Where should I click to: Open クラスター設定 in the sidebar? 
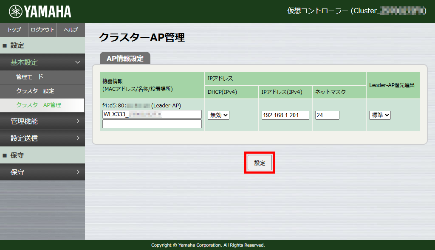tap(42, 91)
